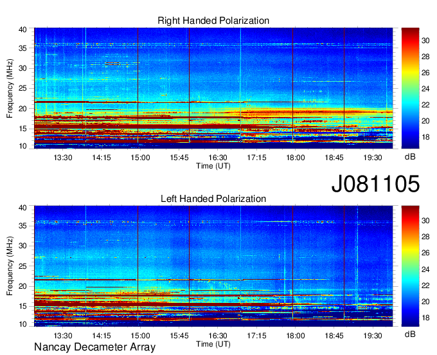Viewport: 437px width, 355px height.
Task: Click the 30 MHz tick label on Right Handed plot
Action: tap(22, 68)
